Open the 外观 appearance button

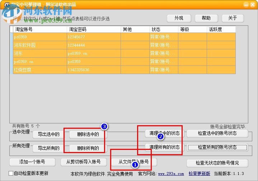pos(179,18)
